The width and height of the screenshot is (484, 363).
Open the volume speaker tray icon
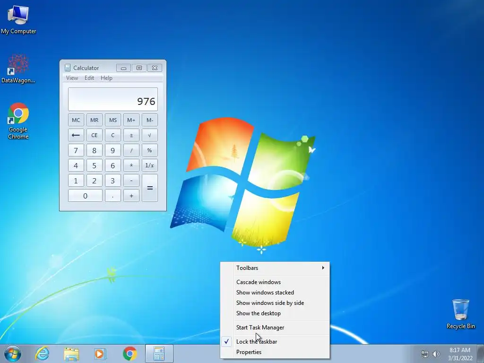coord(436,354)
